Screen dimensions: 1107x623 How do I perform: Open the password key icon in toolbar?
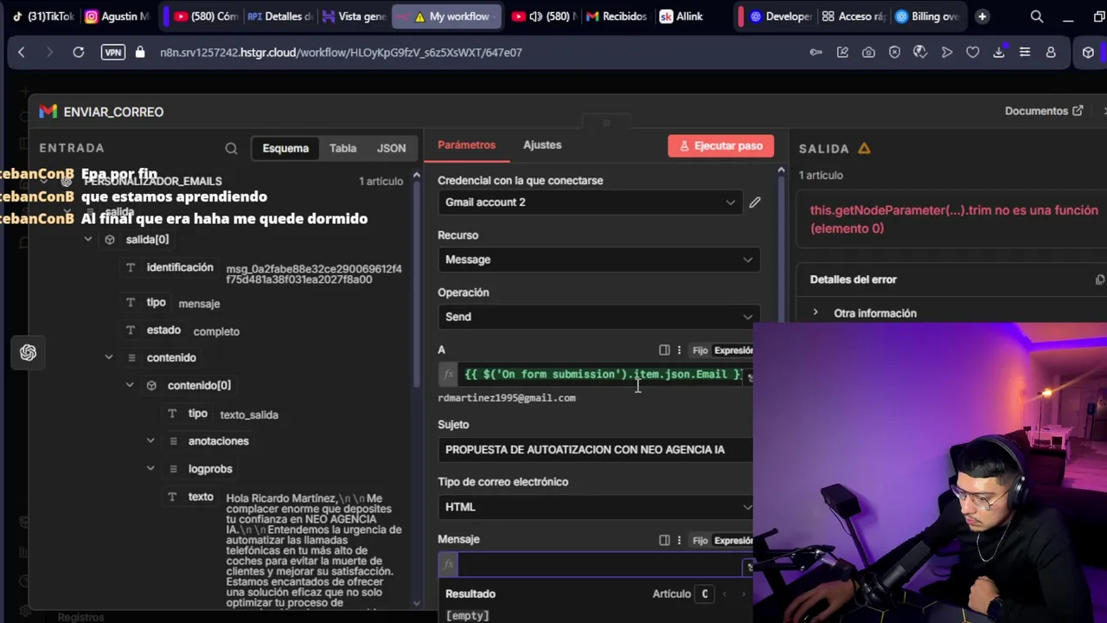point(816,52)
